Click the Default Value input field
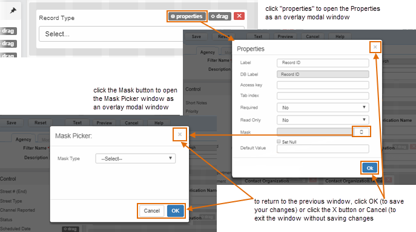 323,149
